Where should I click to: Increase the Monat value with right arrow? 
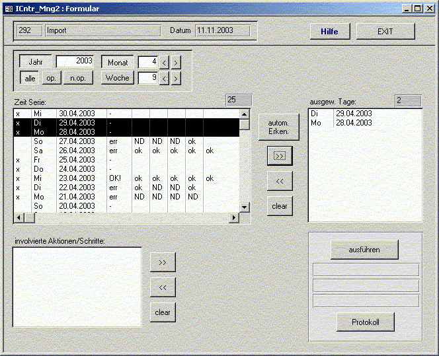(x=176, y=62)
